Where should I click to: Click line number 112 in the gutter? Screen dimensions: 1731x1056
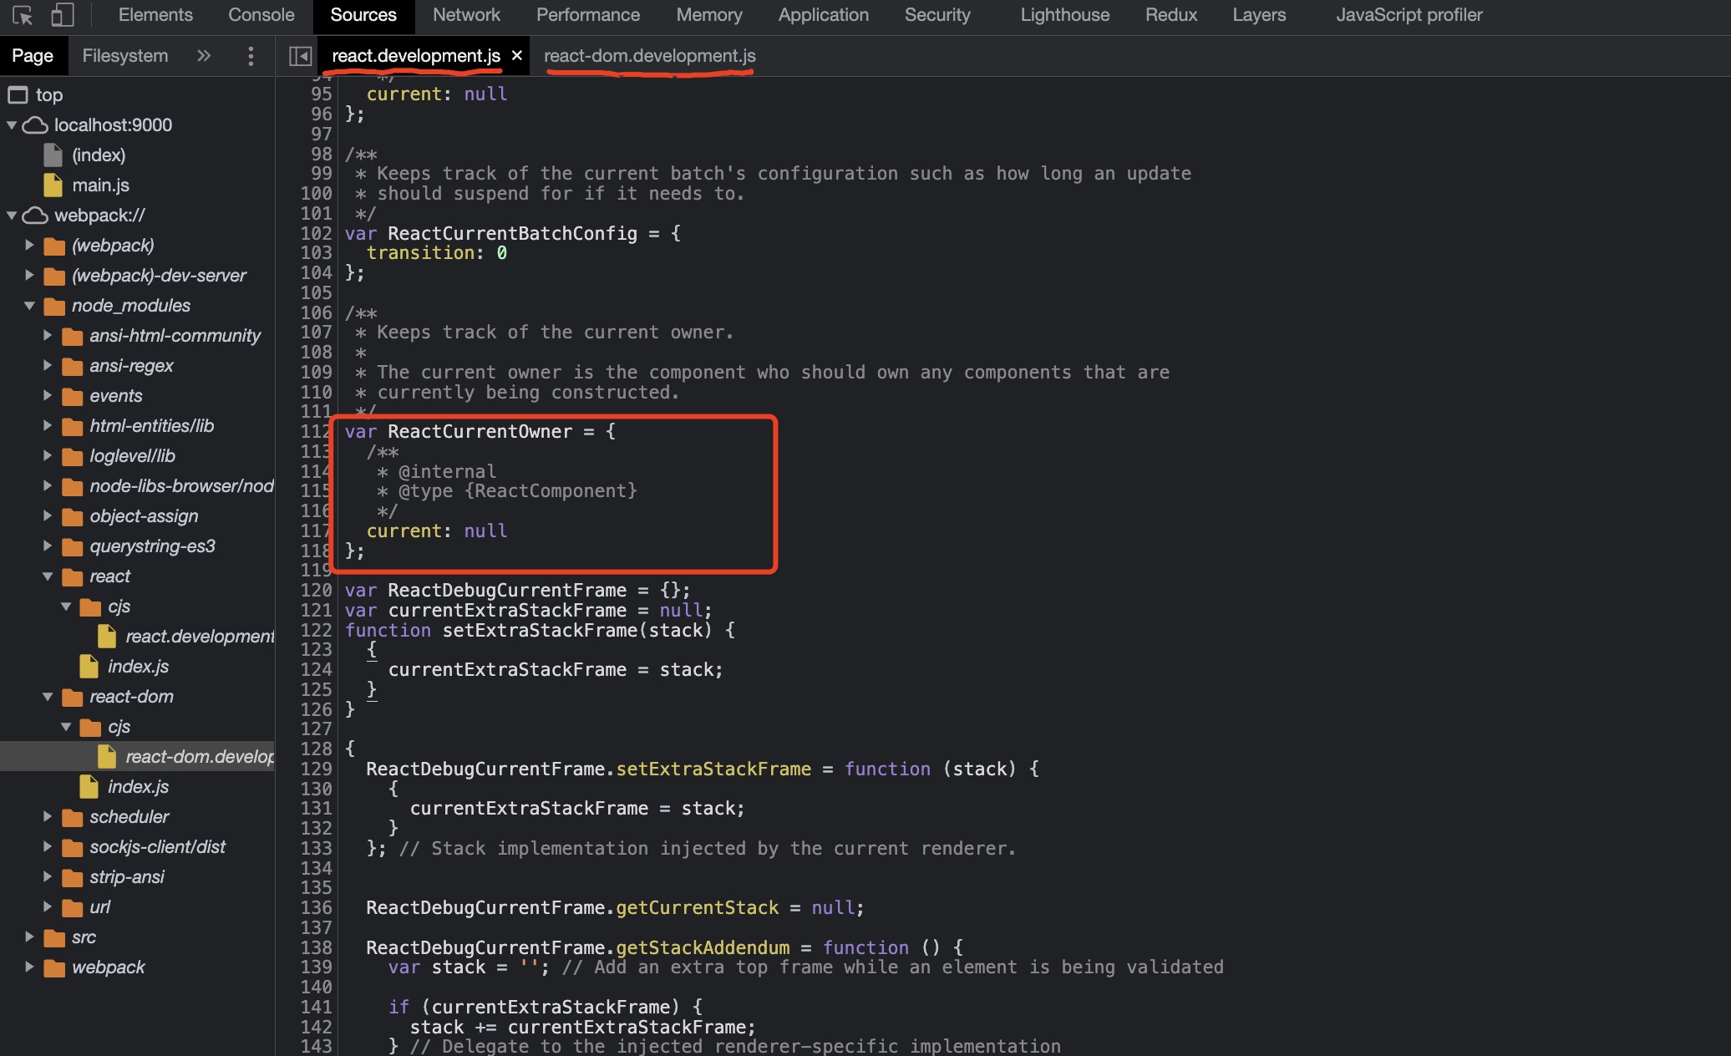(316, 432)
